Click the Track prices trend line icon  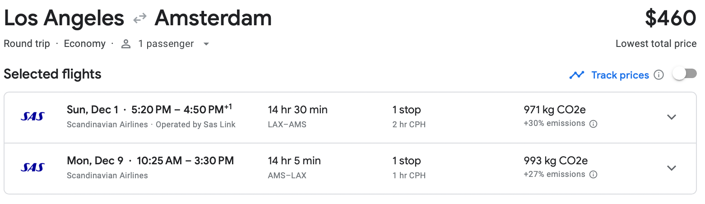[577, 75]
